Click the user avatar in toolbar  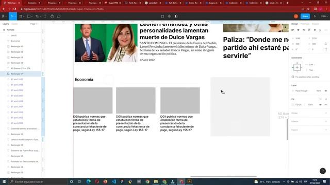[x=296, y=16]
